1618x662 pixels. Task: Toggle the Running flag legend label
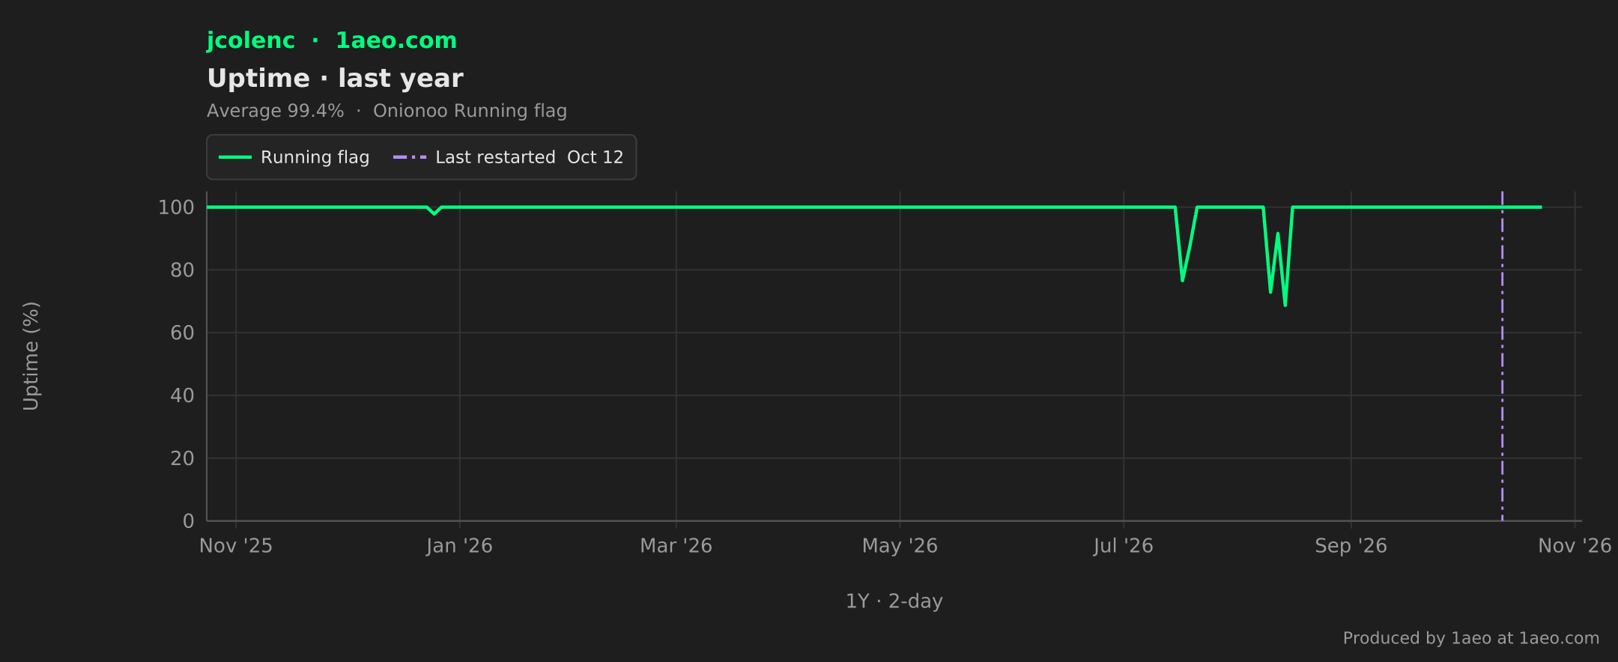pyautogui.click(x=315, y=157)
